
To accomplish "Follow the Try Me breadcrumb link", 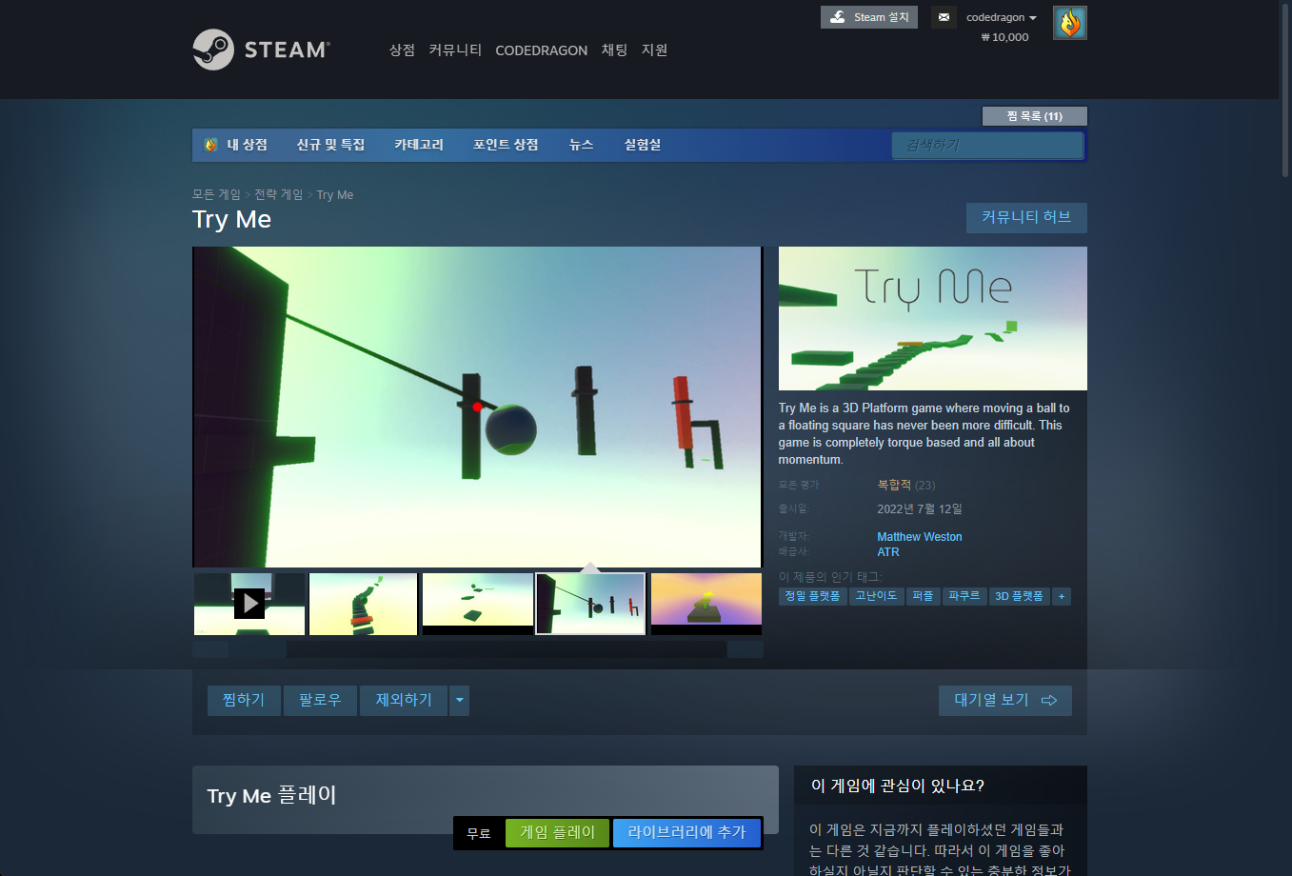I will click(335, 195).
